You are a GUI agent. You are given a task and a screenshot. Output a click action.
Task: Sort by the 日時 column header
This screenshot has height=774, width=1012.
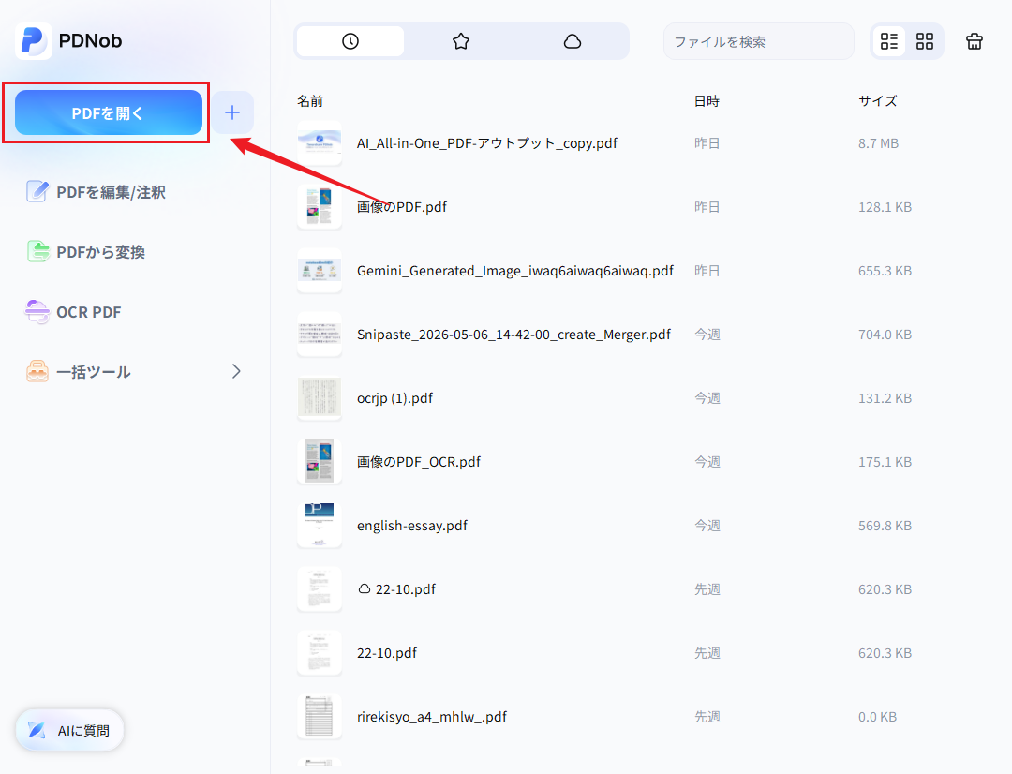coord(707,100)
